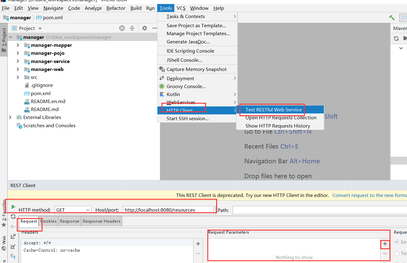
Task: Switch to the Response Headers tab
Action: [x=102, y=221]
